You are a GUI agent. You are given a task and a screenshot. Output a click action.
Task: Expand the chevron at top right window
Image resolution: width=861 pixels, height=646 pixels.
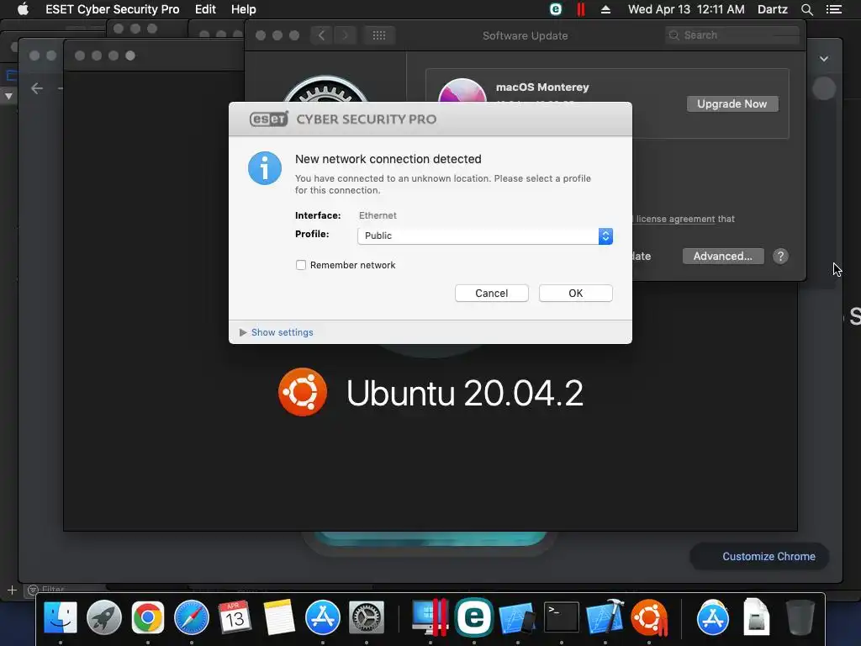(824, 59)
